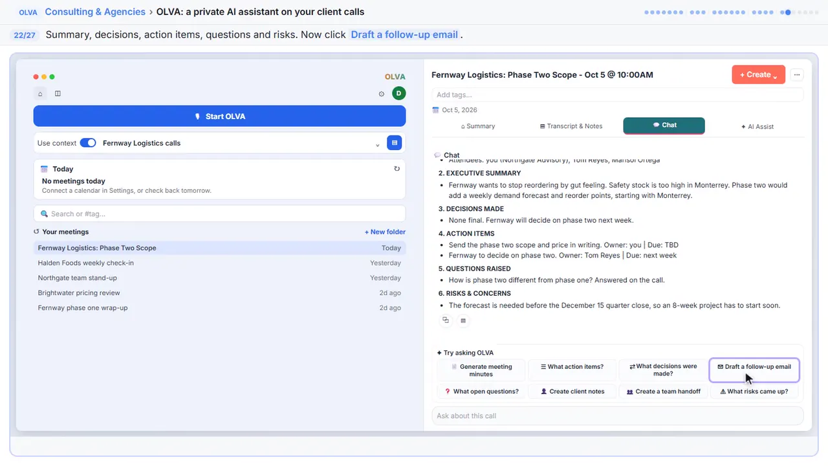Refresh today's meetings with the reload icon

tap(397, 169)
